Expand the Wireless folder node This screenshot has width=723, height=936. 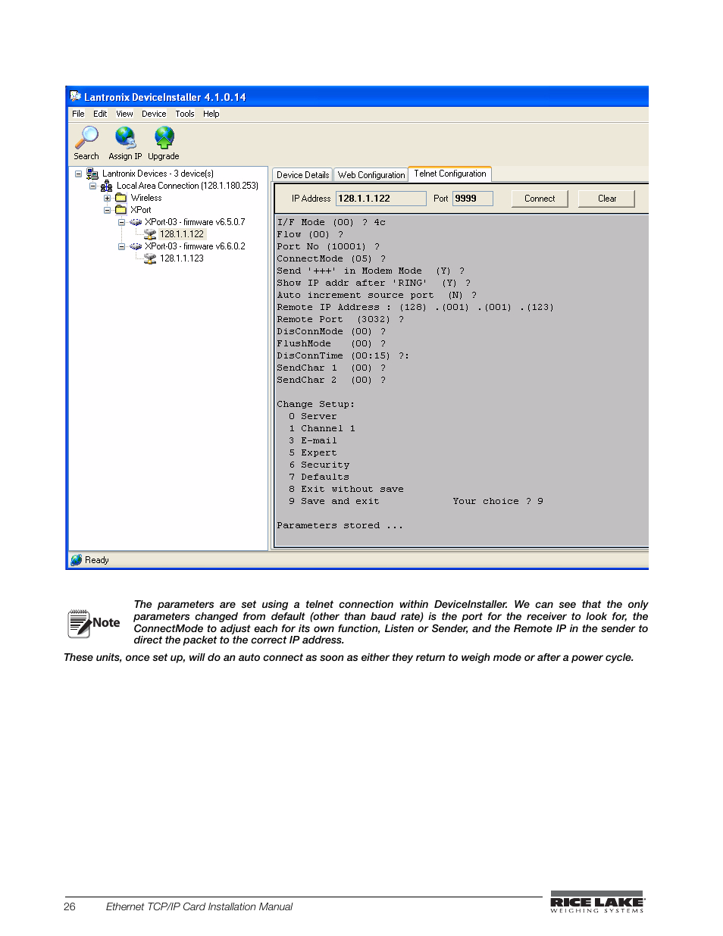(107, 198)
